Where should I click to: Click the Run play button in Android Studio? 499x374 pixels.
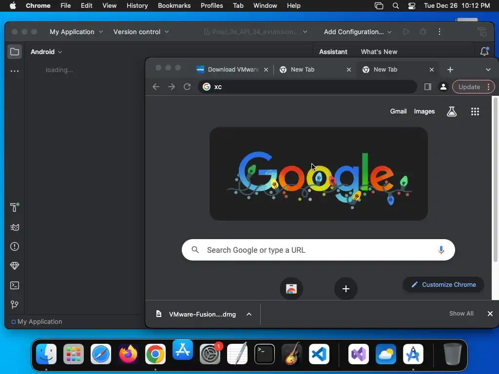pyautogui.click(x=406, y=32)
